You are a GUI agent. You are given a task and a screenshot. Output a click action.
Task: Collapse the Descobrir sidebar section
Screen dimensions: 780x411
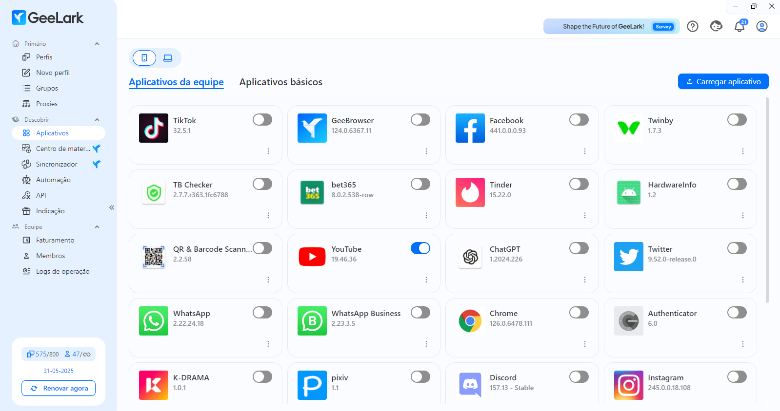[x=97, y=120]
